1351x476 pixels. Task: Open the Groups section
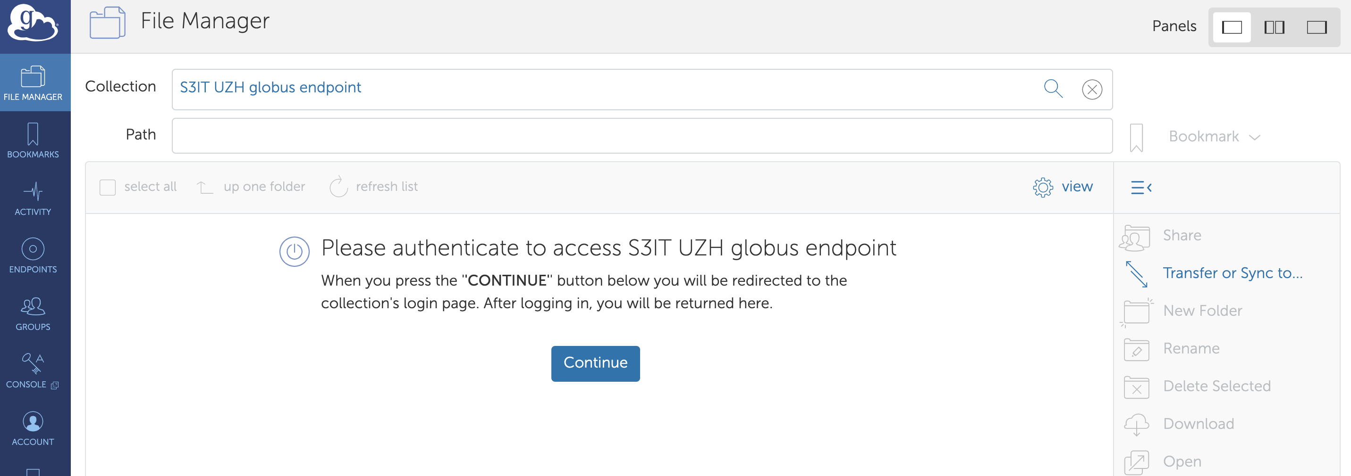click(x=33, y=313)
